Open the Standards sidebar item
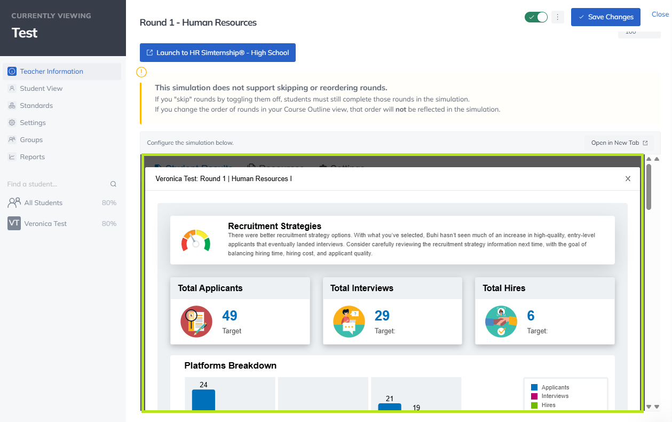The image size is (672, 422). click(36, 106)
